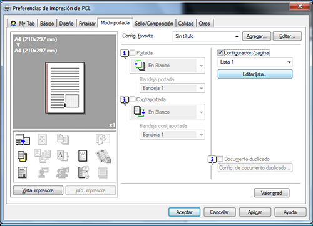This screenshot has width=313, height=226.
Task: Click the Portada blank page icon
Action: 140,66
